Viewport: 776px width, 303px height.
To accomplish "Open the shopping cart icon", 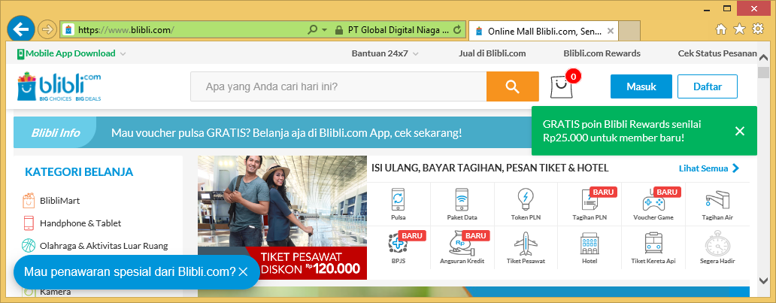I will point(561,86).
